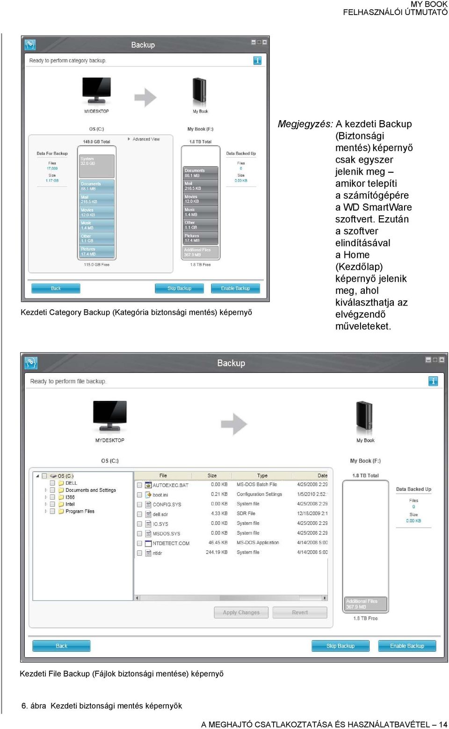This screenshot has width=449, height=729.
Task: Sort by the File column header
Action: 163,475
